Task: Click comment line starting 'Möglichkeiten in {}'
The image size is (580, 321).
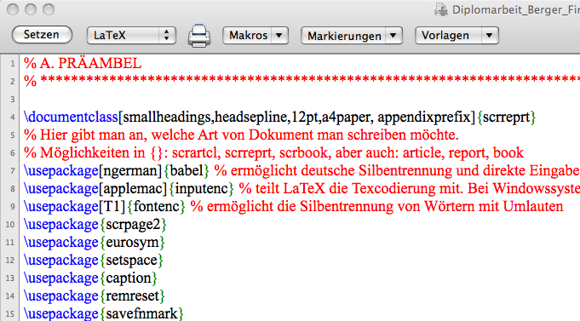Action: 273,152
